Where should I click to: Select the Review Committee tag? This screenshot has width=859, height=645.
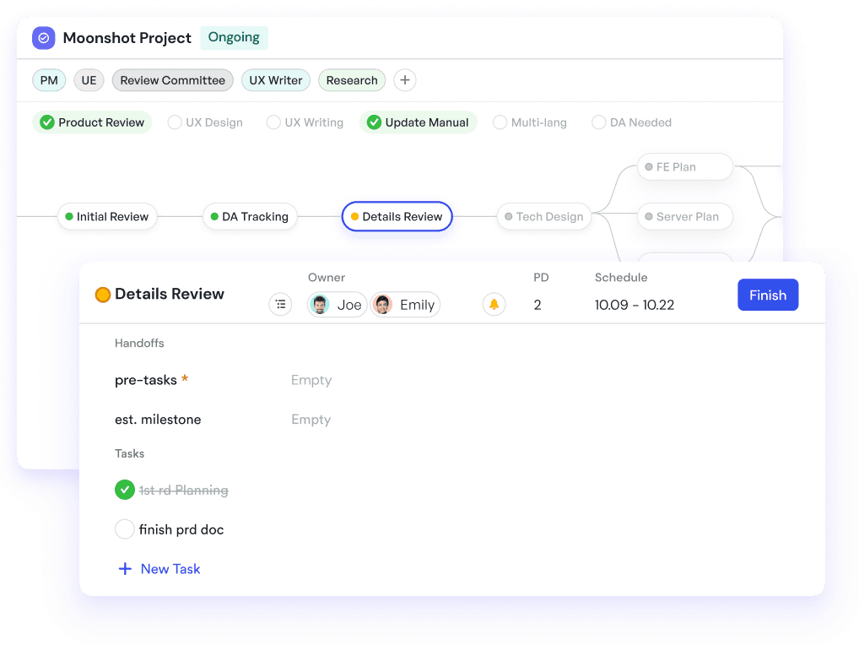(x=173, y=80)
